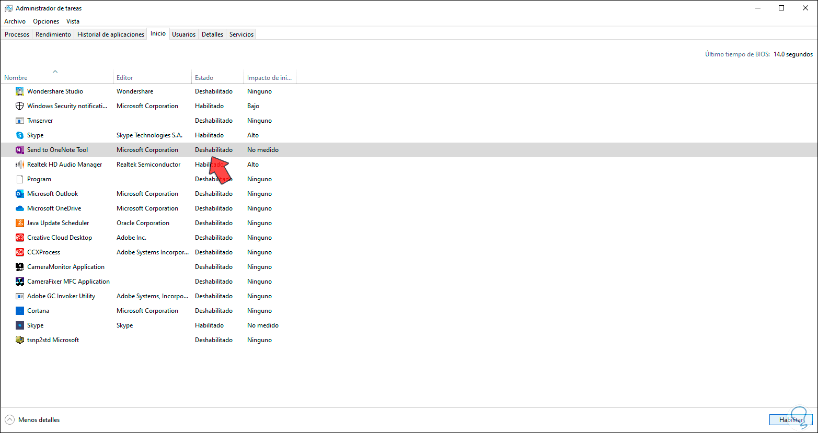
Task: Click the 'Realtek Semiconductor' editor cell
Action: coord(148,165)
